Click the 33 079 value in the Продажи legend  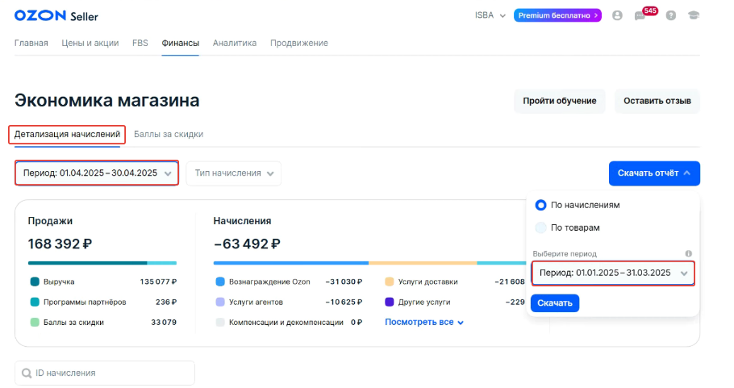[164, 322]
